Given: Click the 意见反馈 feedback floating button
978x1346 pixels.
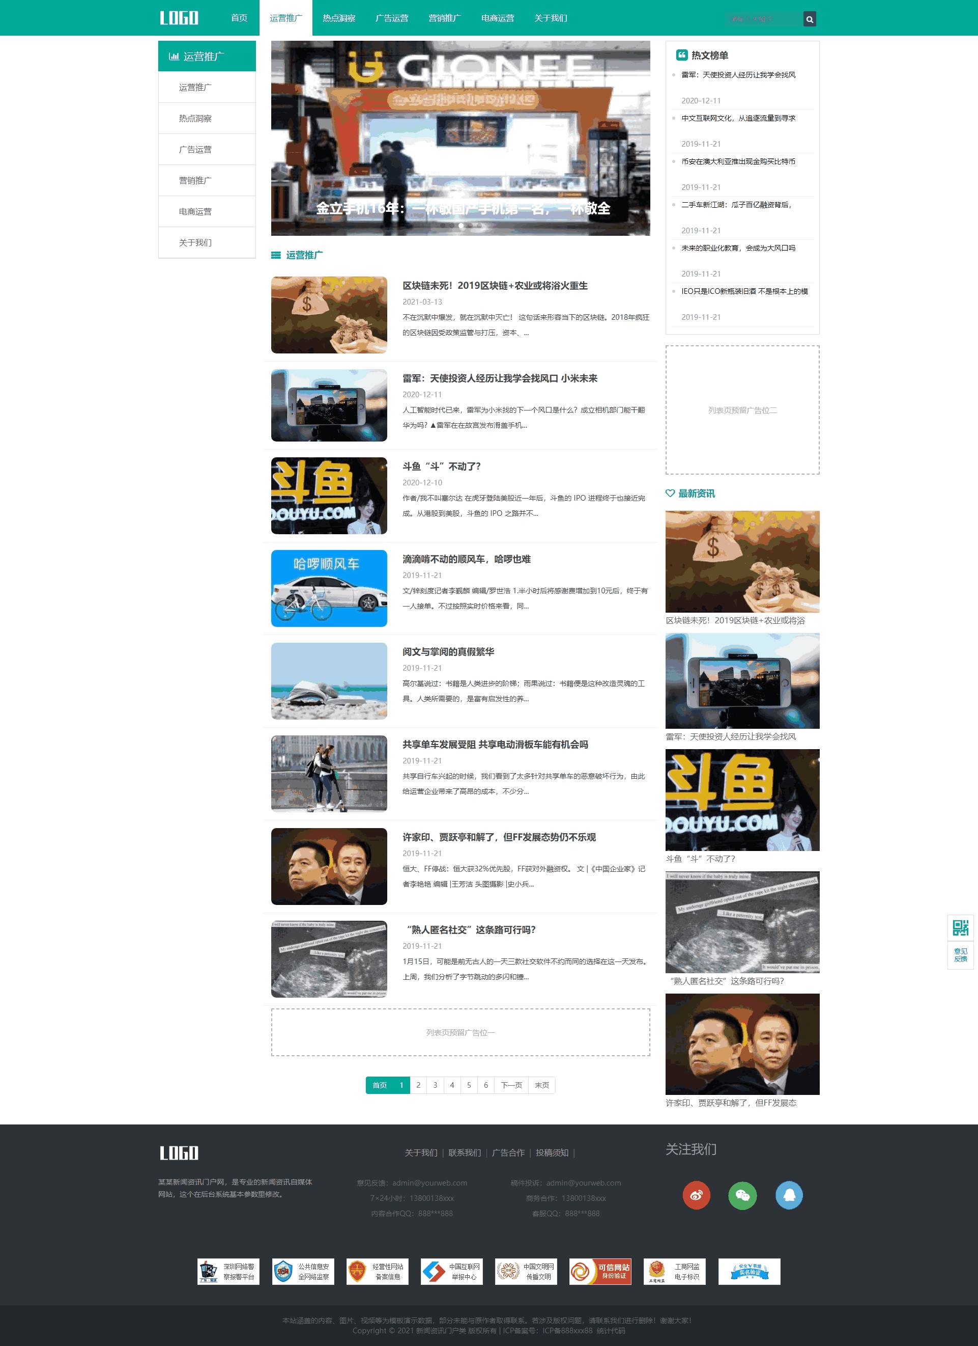Looking at the screenshot, I should point(960,955).
